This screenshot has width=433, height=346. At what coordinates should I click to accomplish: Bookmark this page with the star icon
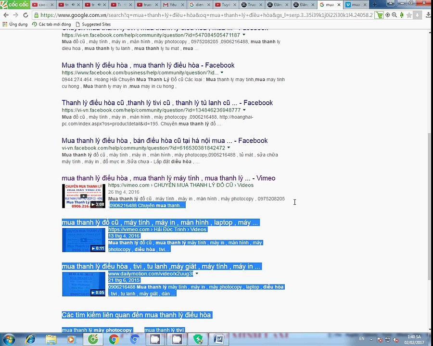click(x=409, y=15)
